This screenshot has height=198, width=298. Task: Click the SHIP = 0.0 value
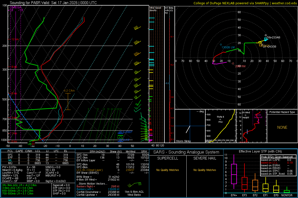pyautogui.click(x=59, y=193)
